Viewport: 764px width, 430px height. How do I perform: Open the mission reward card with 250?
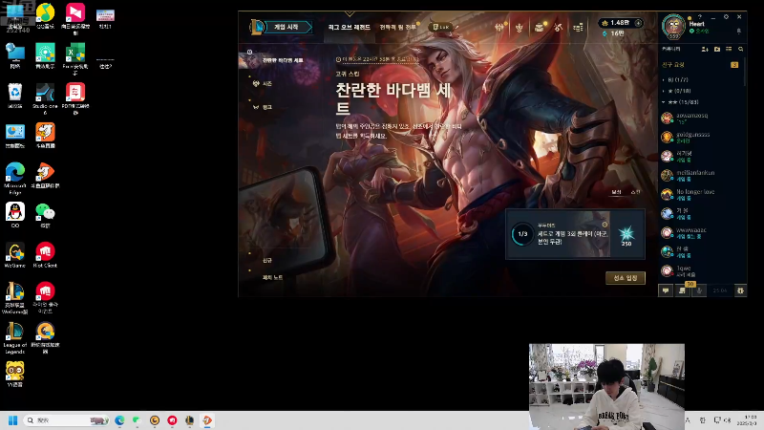pyautogui.click(x=626, y=234)
